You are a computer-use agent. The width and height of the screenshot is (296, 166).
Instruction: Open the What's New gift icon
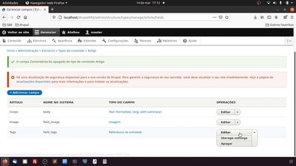[285, 18]
